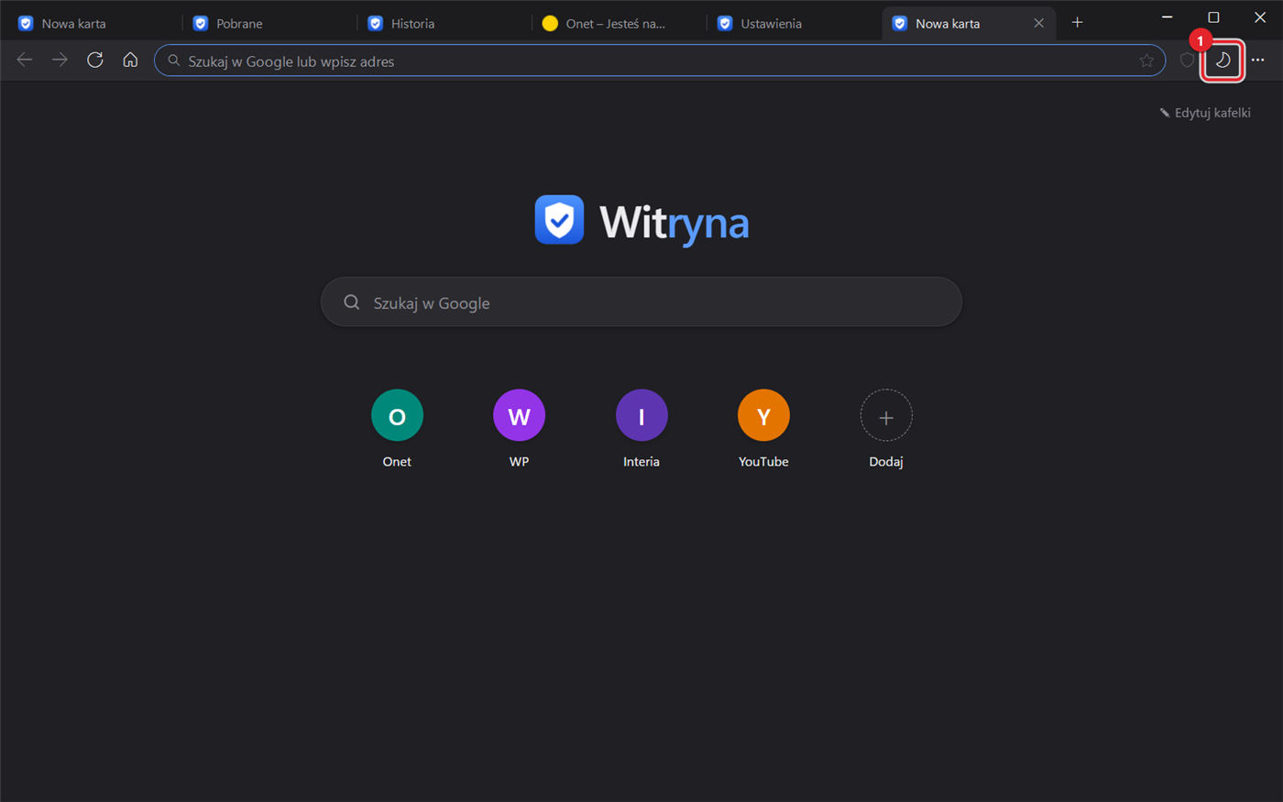Open the Onet tile

point(397,428)
